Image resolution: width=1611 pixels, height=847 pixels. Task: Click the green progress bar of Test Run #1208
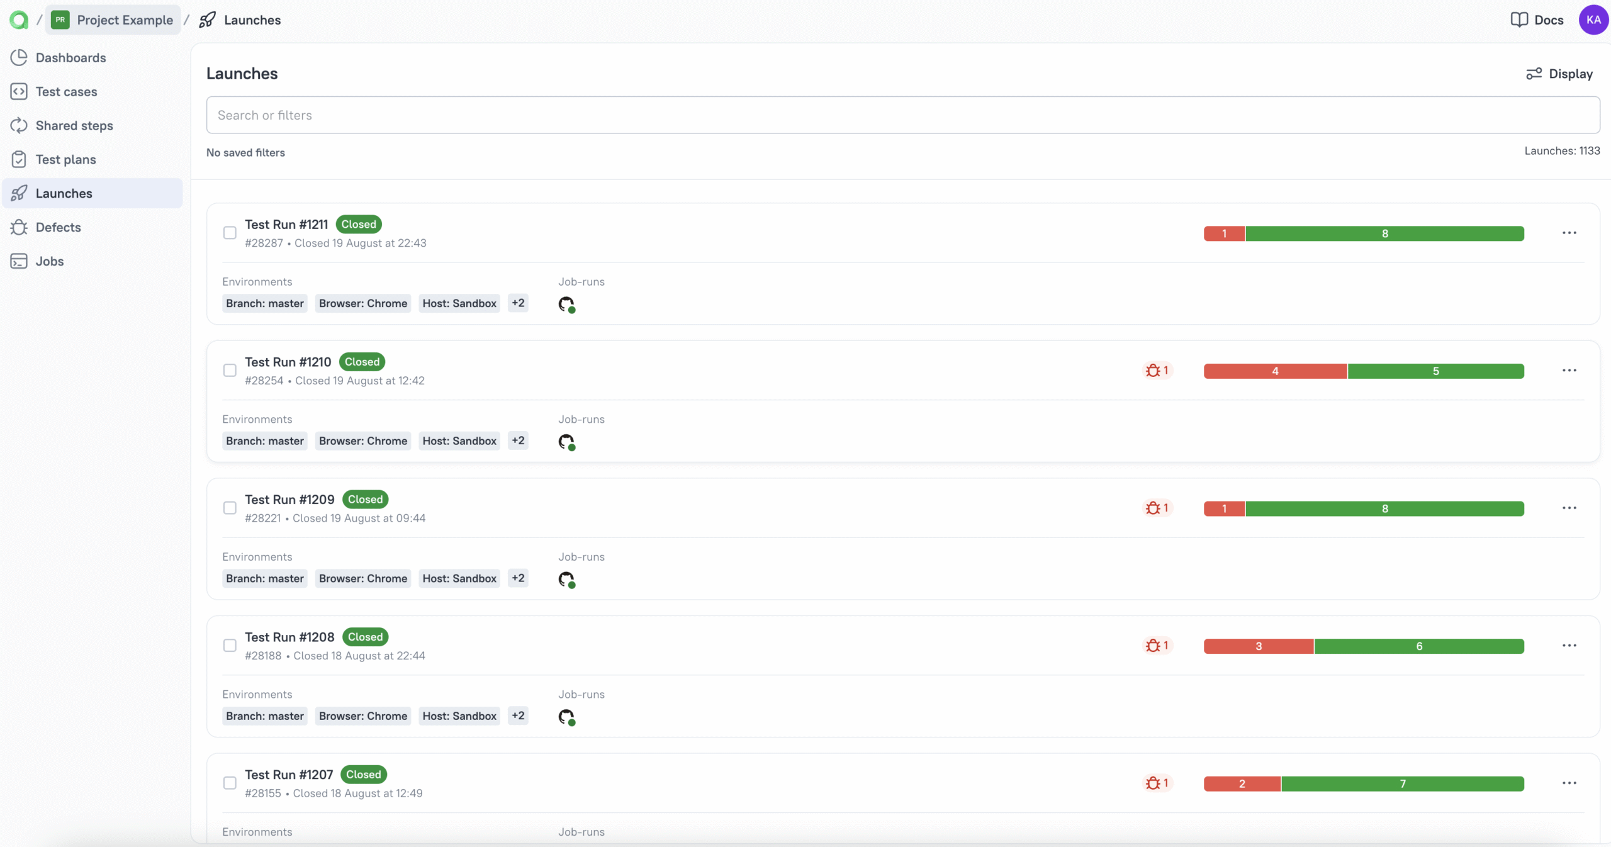(1420, 646)
